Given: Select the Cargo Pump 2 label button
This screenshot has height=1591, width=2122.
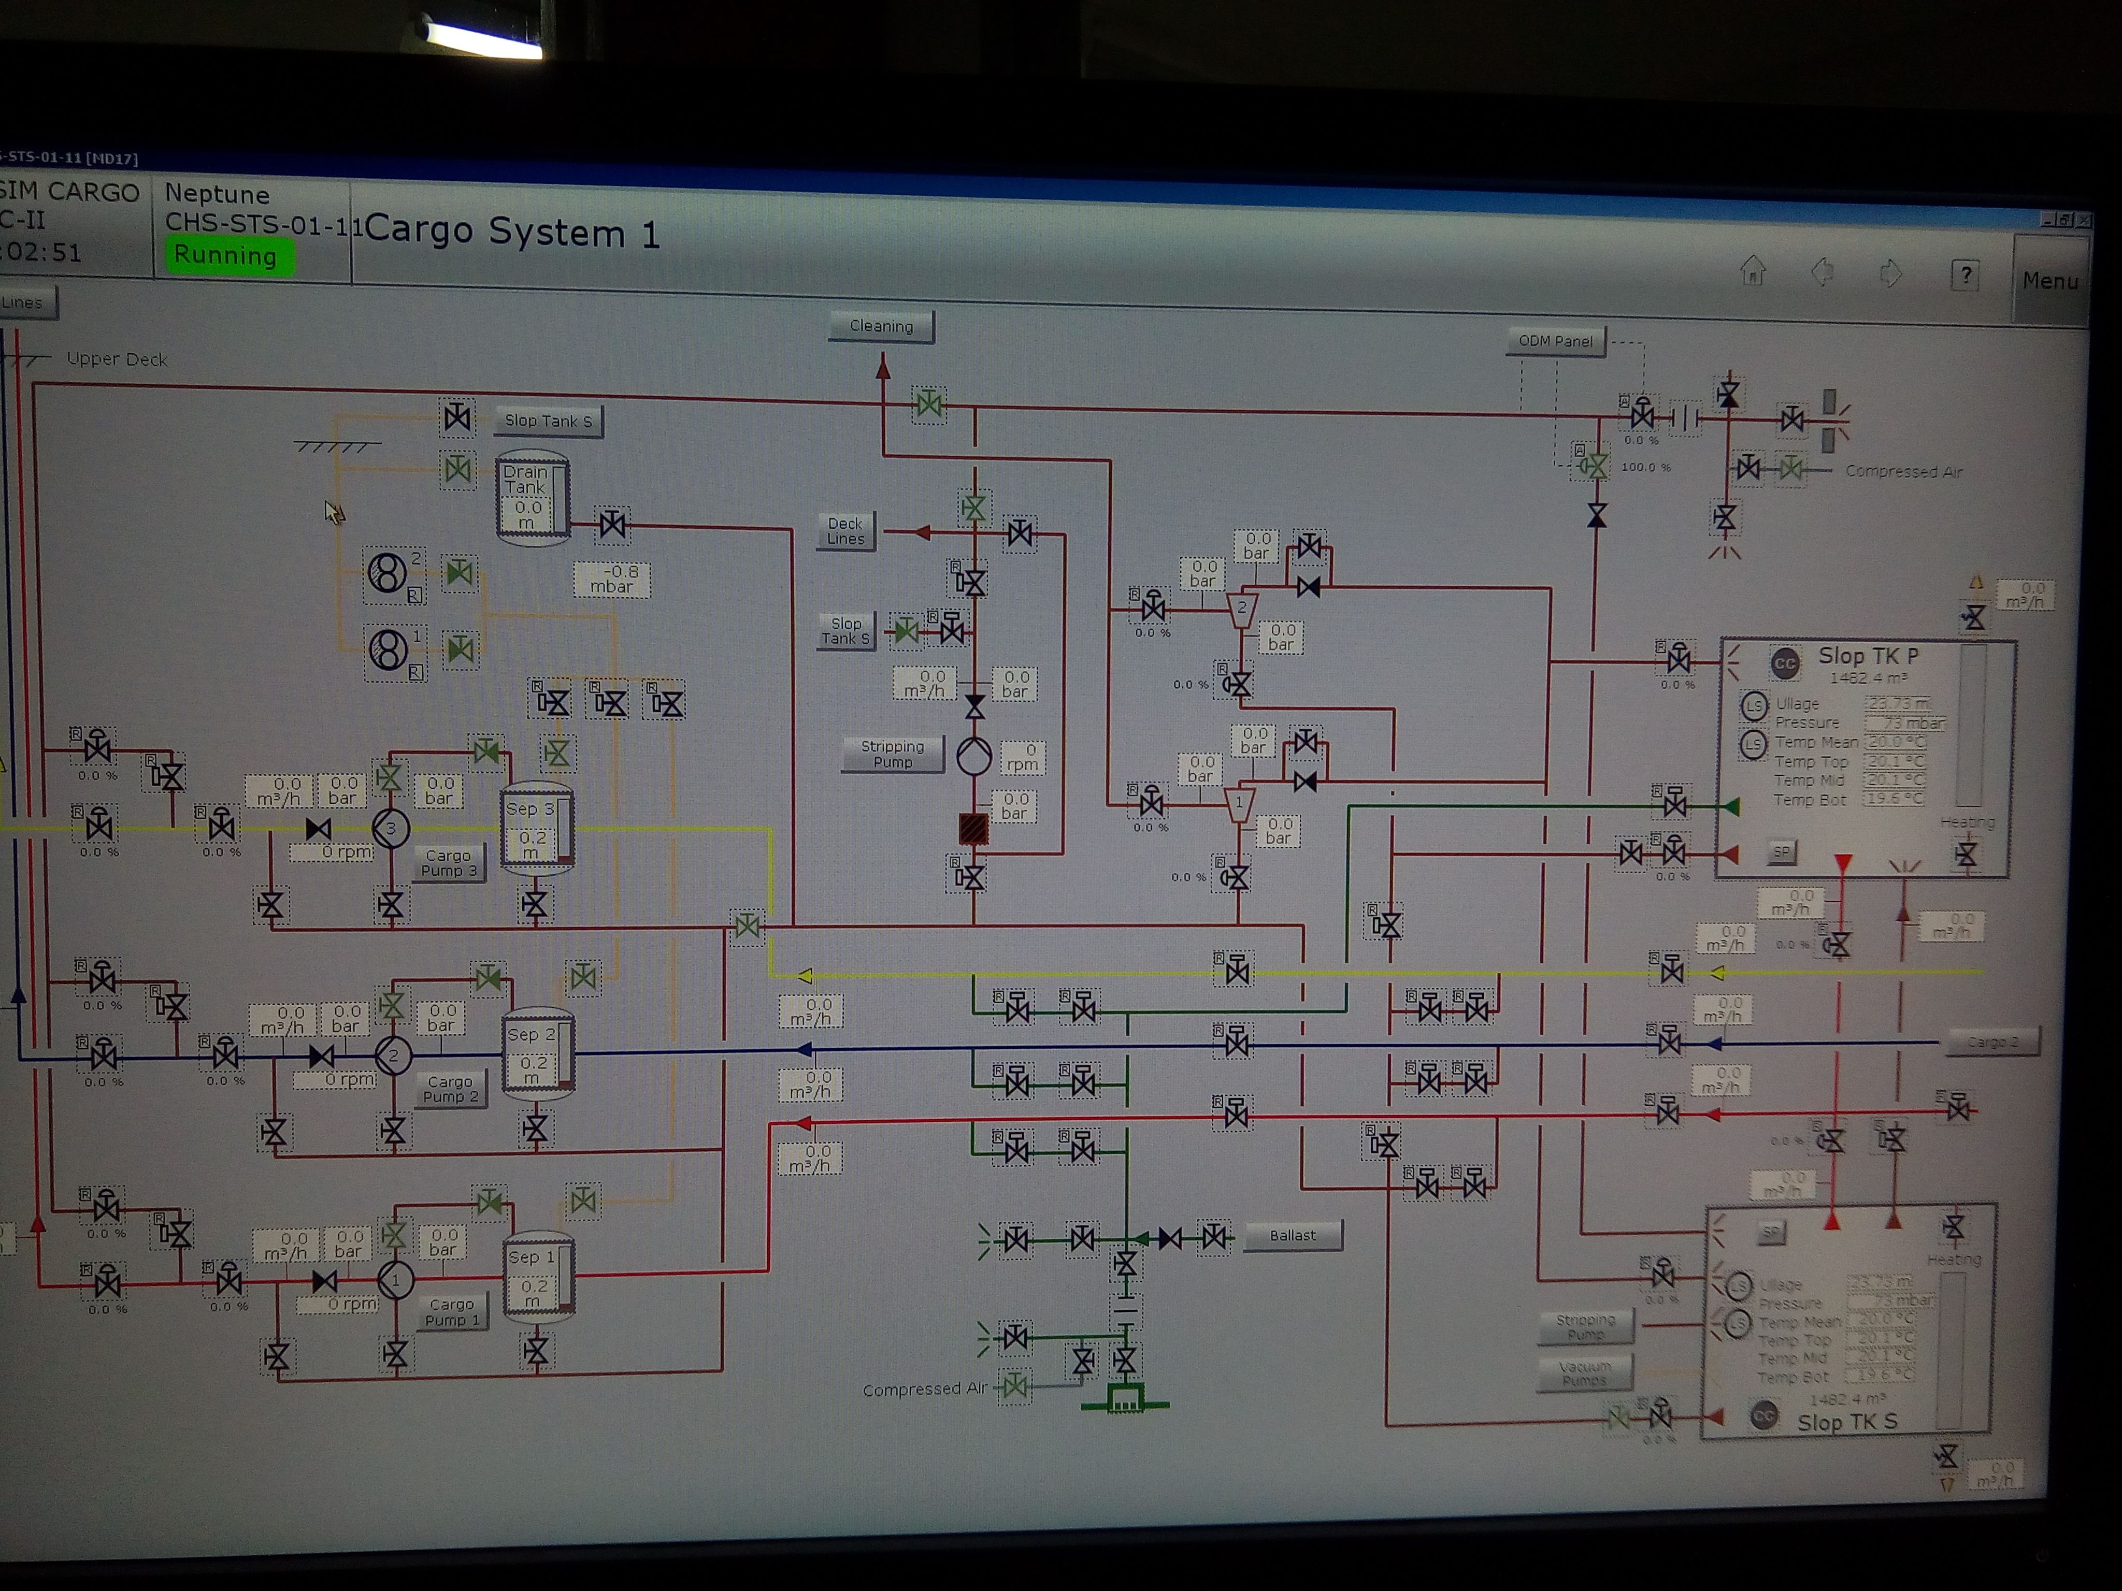Looking at the screenshot, I should click(x=450, y=1089).
